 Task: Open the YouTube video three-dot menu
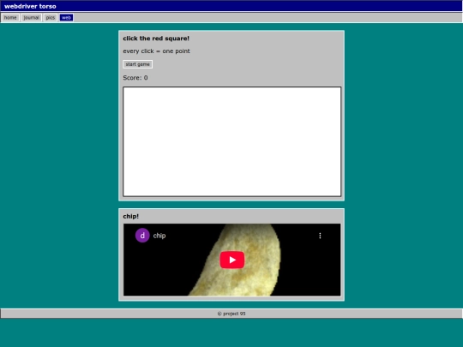320,236
